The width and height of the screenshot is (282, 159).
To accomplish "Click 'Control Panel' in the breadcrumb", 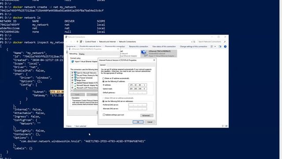I will pos(90,42).
